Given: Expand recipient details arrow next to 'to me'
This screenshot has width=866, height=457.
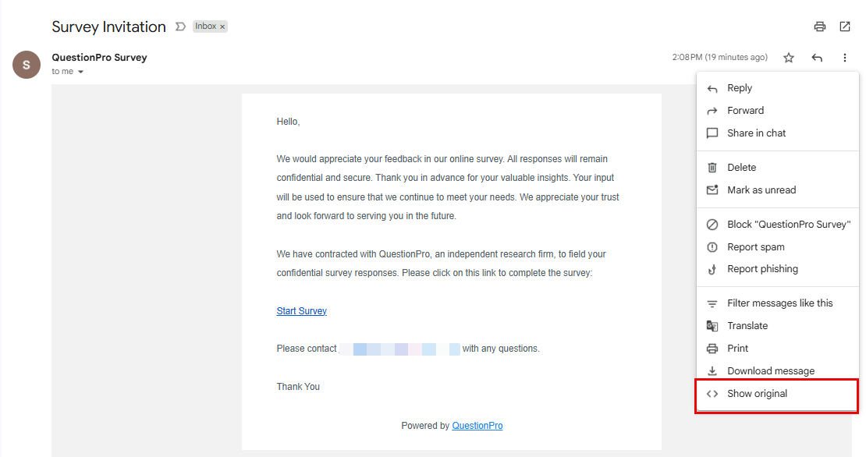Looking at the screenshot, I should (x=80, y=72).
